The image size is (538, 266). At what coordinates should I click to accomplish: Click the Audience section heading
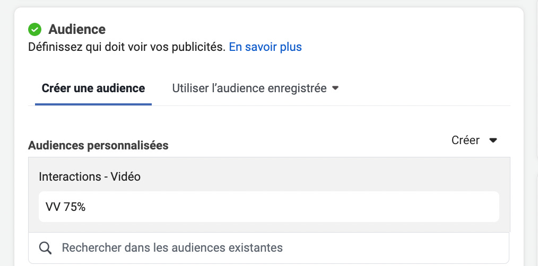point(77,30)
